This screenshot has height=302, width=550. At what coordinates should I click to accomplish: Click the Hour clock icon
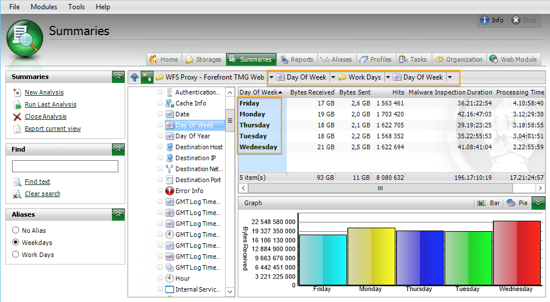170,278
